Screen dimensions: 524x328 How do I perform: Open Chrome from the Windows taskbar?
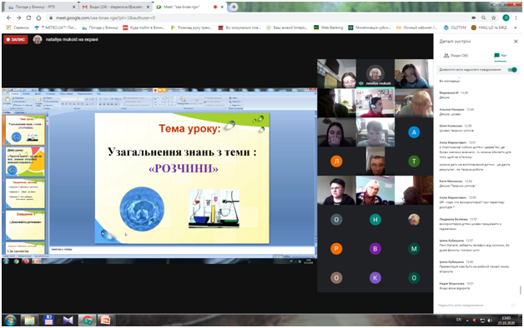pos(88,320)
